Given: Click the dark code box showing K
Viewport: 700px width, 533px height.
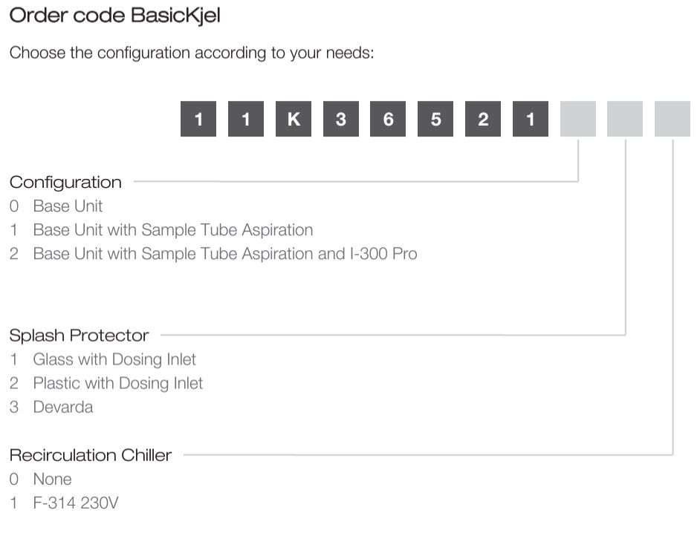Looking at the screenshot, I should tap(294, 119).
